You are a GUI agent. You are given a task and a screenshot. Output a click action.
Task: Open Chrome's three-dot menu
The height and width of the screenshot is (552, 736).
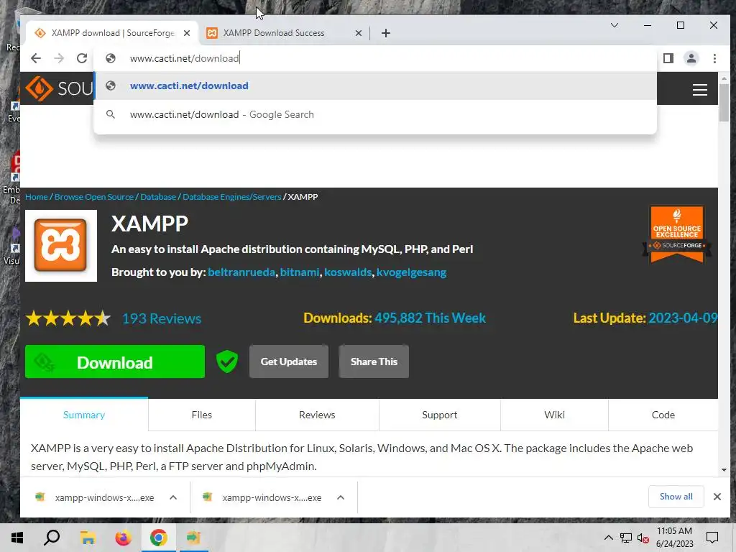point(714,58)
